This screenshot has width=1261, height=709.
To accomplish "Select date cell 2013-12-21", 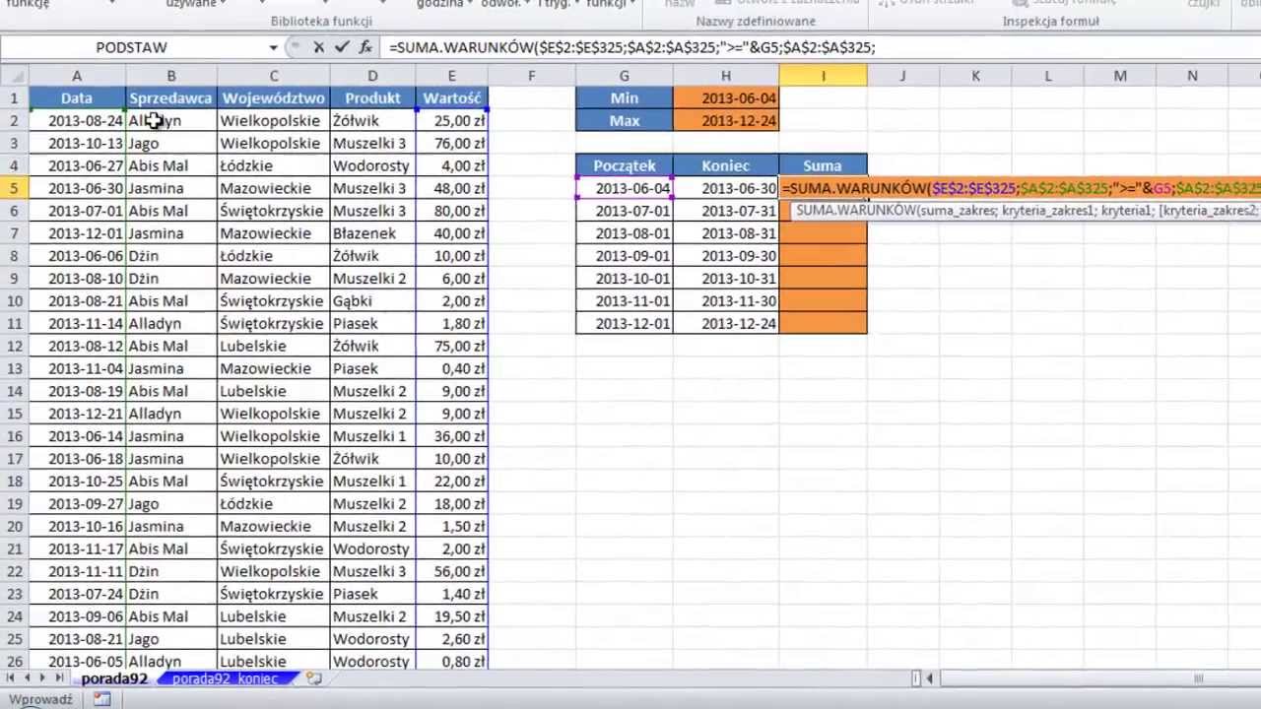I will (77, 414).
